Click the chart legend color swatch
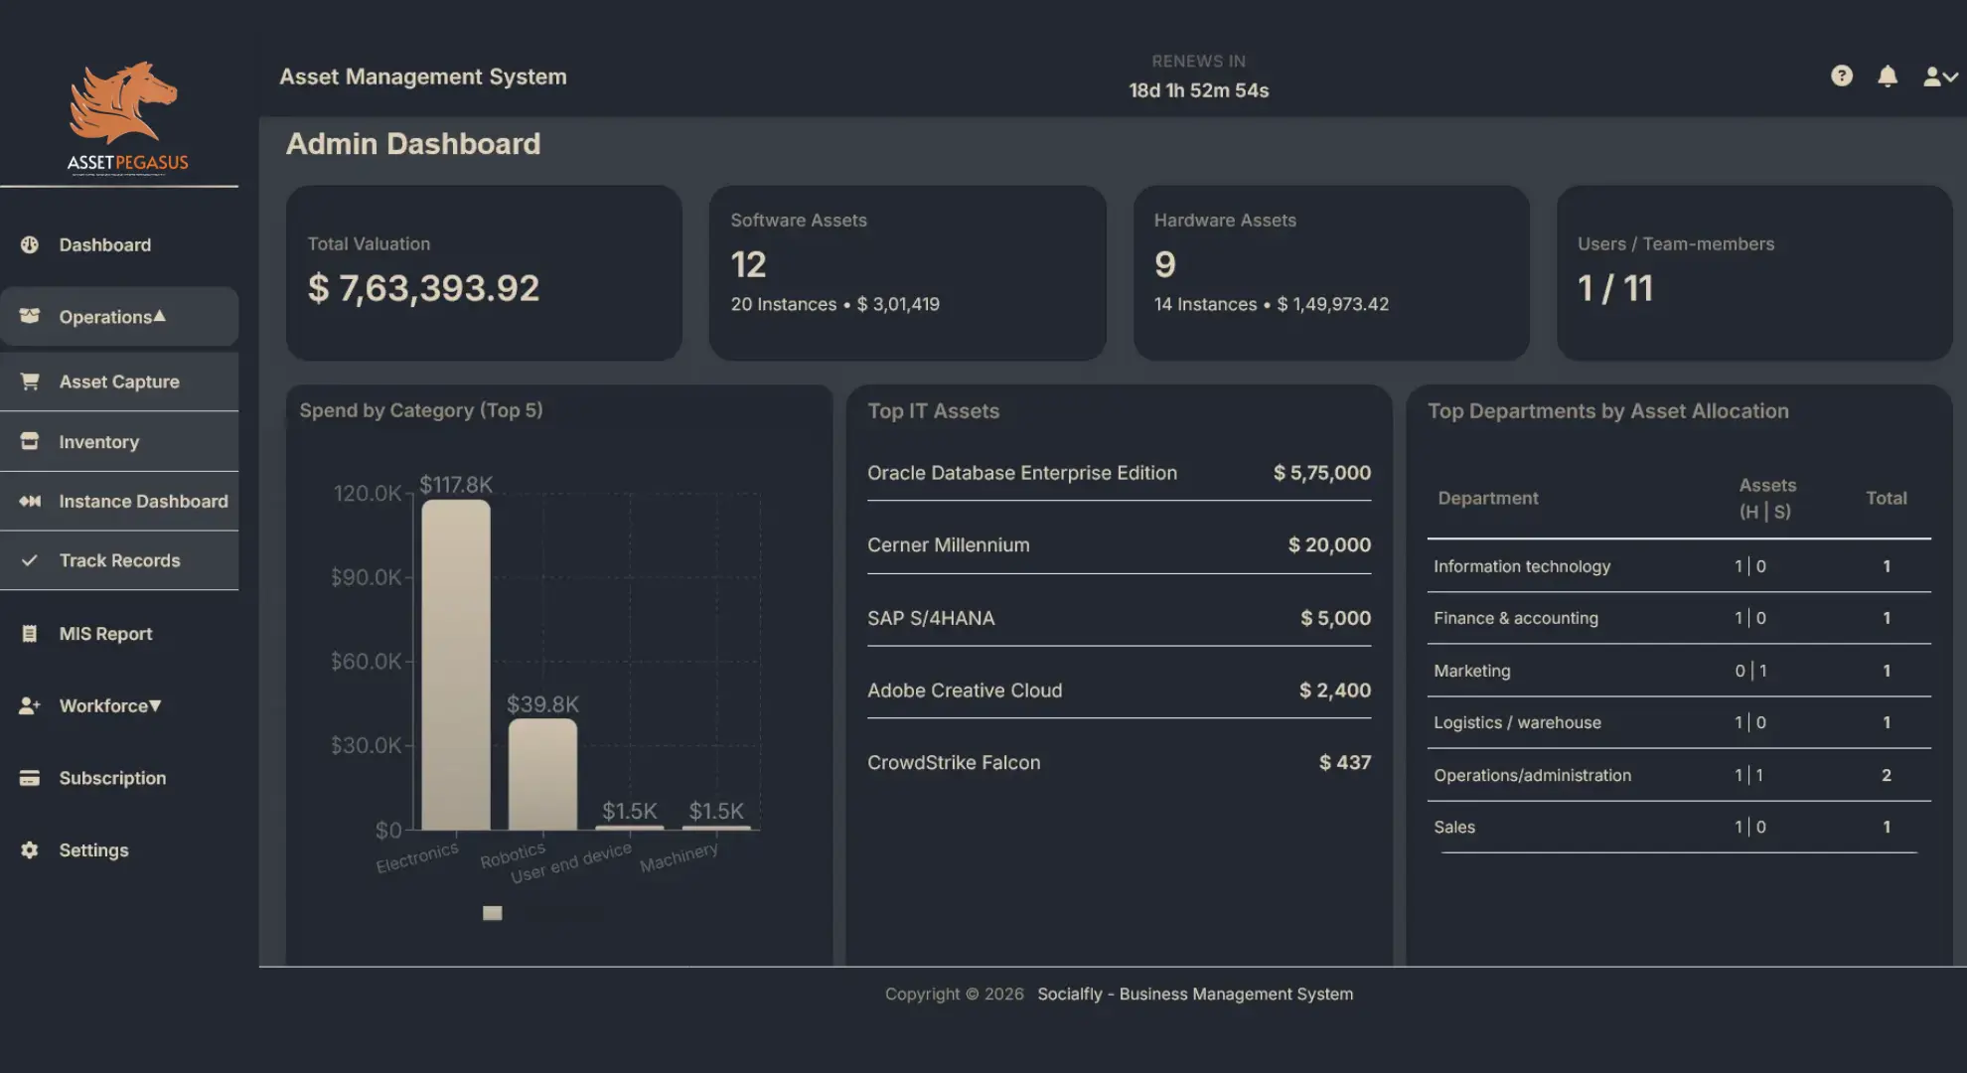 click(492, 913)
